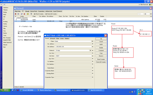Toggle the negate checkbox beside Protocol

pyautogui.click(x=55, y=50)
